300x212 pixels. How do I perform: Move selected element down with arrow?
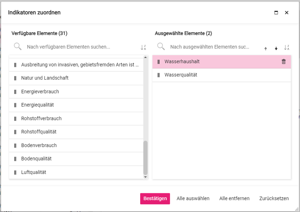[x=276, y=48]
